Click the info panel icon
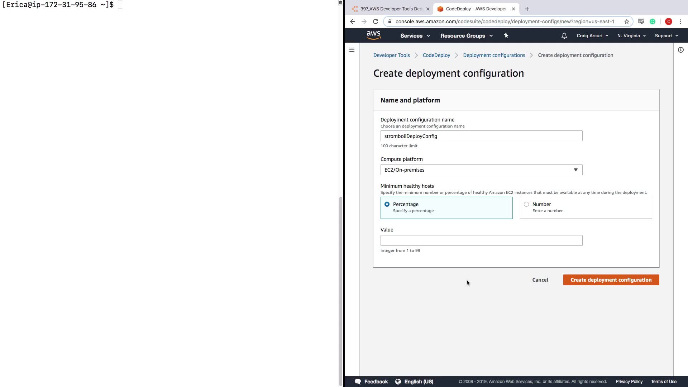Screen dimensions: 688x387 click(x=680, y=50)
